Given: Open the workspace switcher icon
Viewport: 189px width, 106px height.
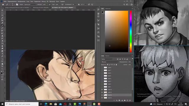Looking at the screenshot, I should click(127, 4).
